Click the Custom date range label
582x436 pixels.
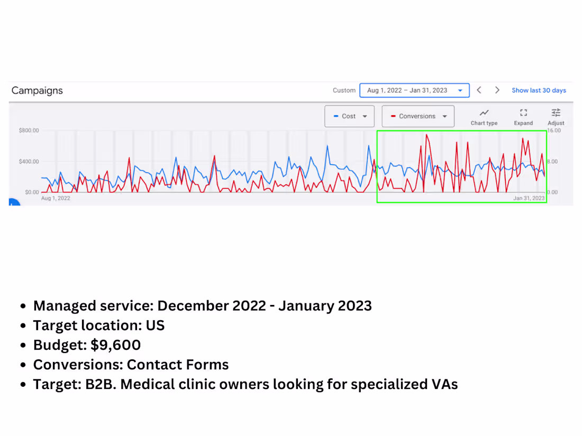(x=344, y=90)
